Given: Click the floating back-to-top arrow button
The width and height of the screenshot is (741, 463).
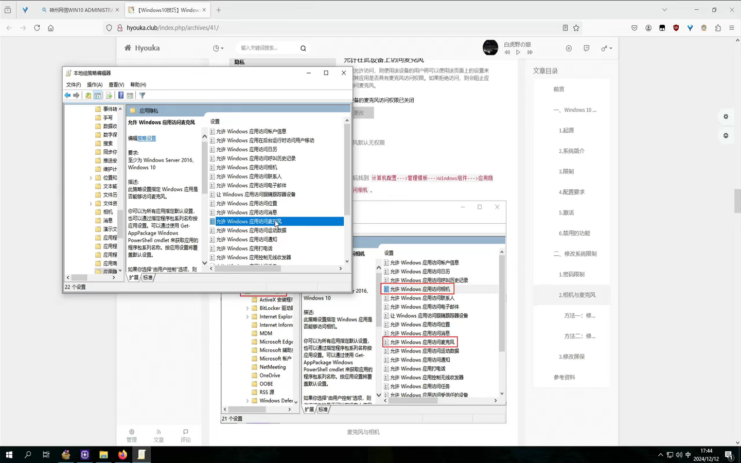Looking at the screenshot, I should pyautogui.click(x=726, y=136).
